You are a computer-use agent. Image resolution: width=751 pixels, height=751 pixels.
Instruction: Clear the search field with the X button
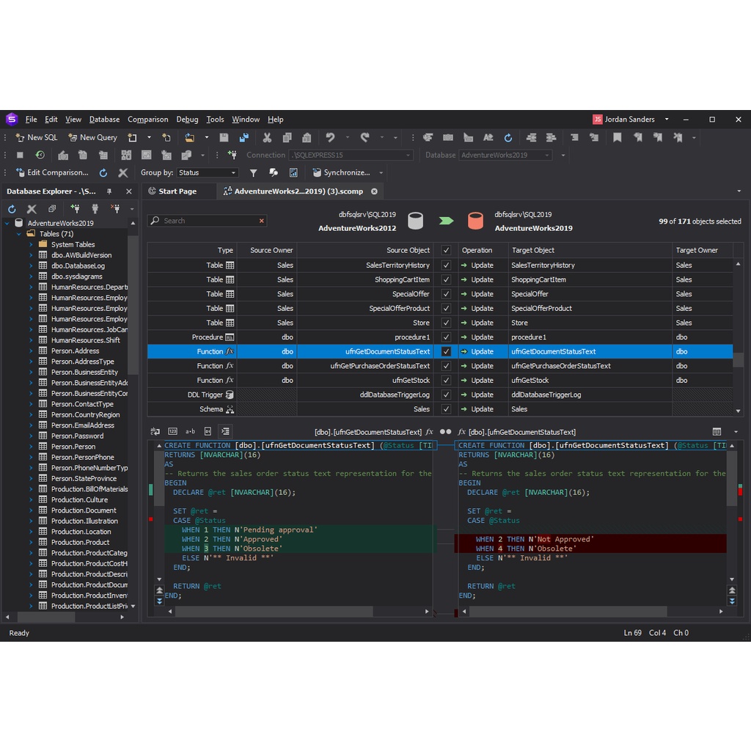[x=261, y=220]
